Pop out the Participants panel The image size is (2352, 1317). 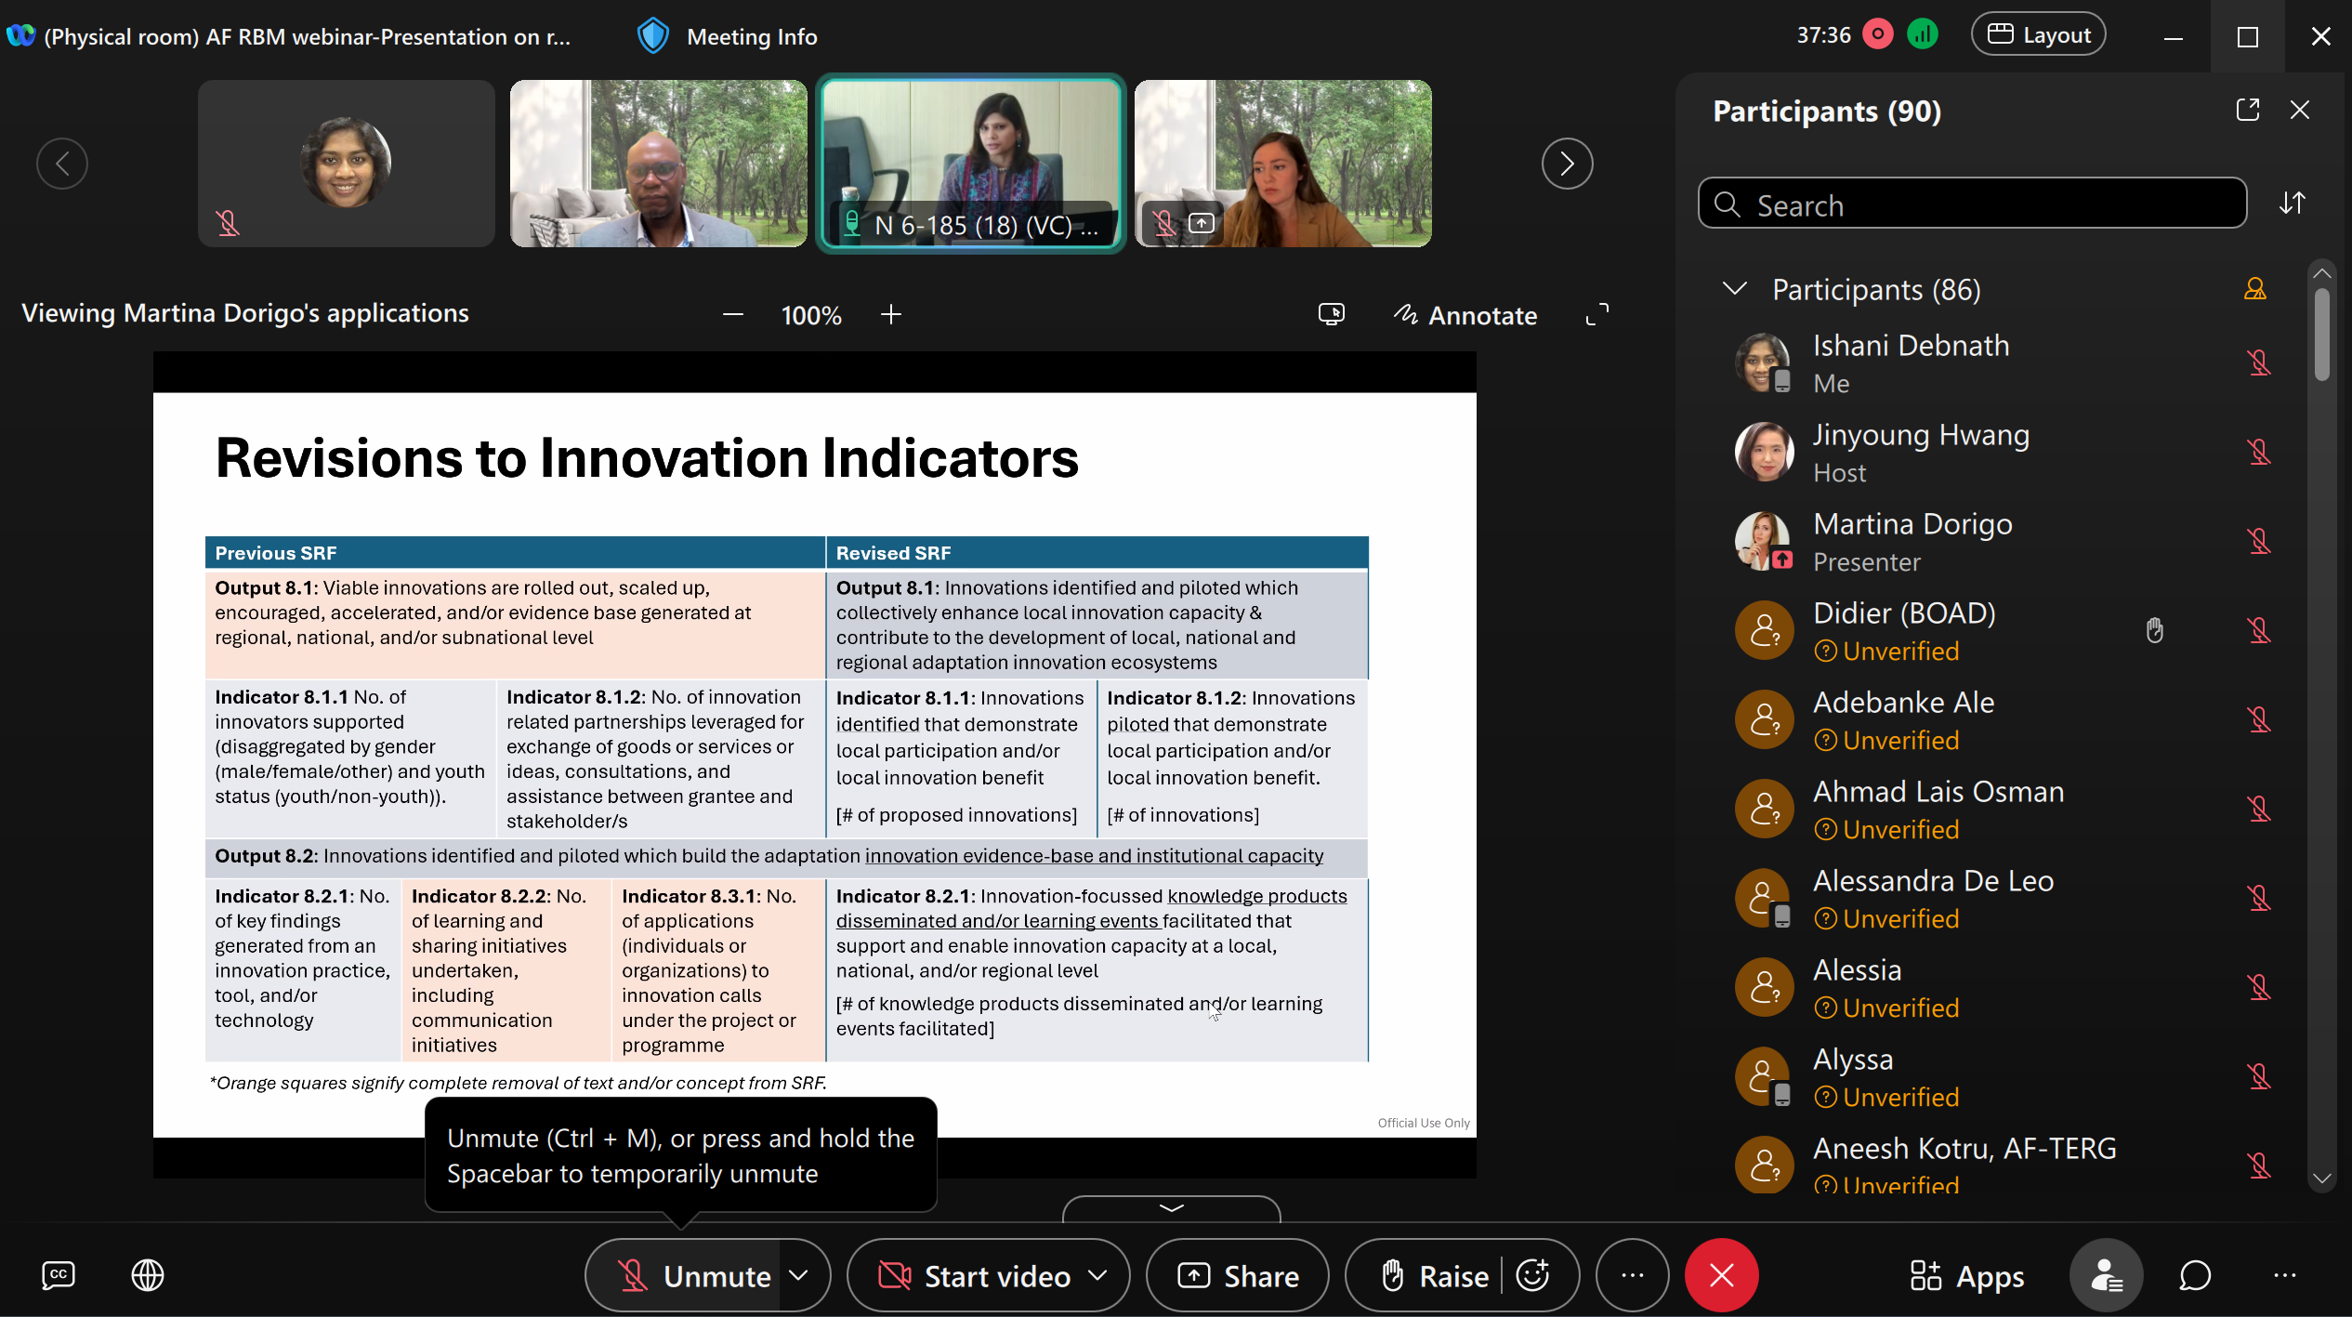(x=2247, y=110)
